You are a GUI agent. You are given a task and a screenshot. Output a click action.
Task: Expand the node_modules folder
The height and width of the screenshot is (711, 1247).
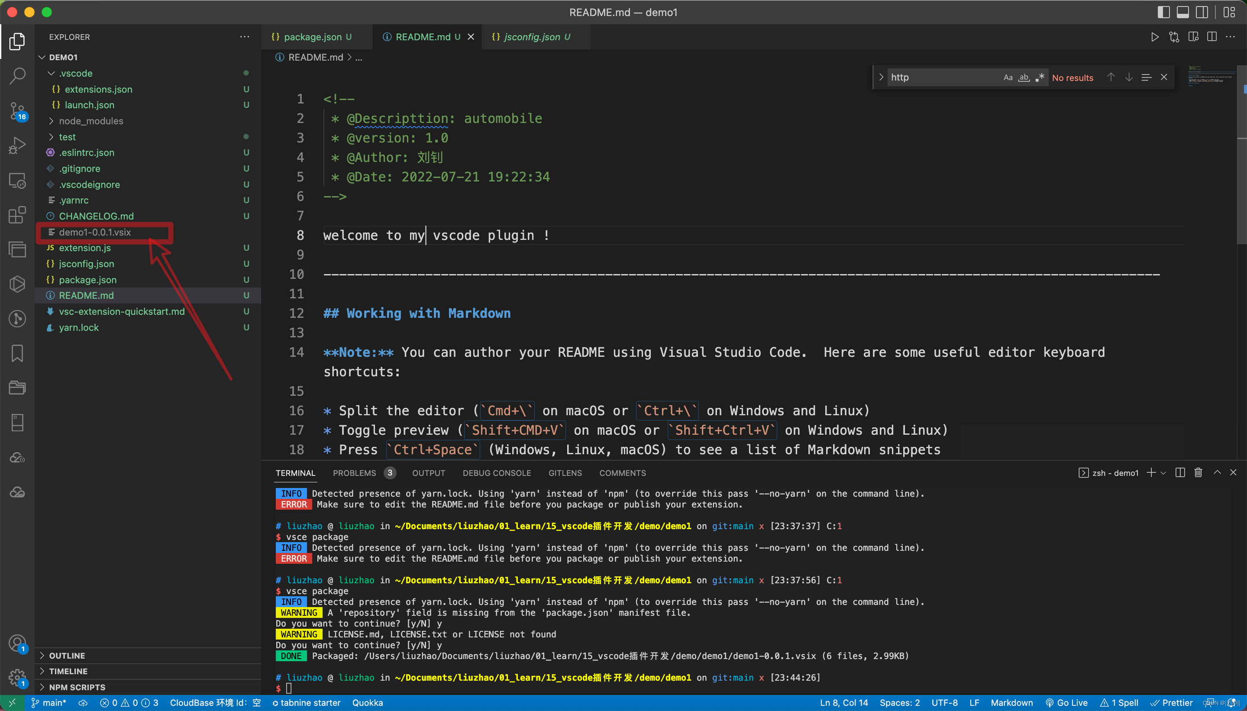91,121
